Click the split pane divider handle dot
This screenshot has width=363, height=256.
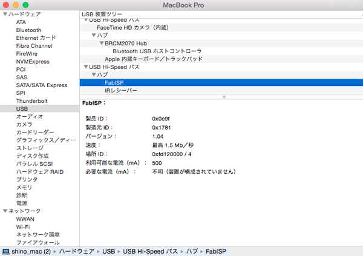tap(224, 97)
